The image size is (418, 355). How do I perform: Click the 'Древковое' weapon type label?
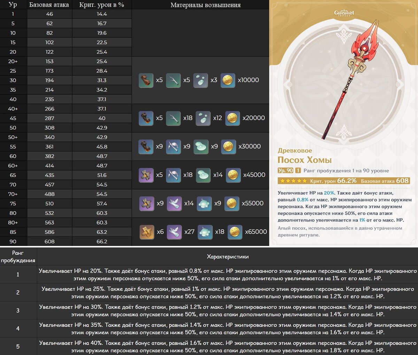pyautogui.click(x=295, y=151)
